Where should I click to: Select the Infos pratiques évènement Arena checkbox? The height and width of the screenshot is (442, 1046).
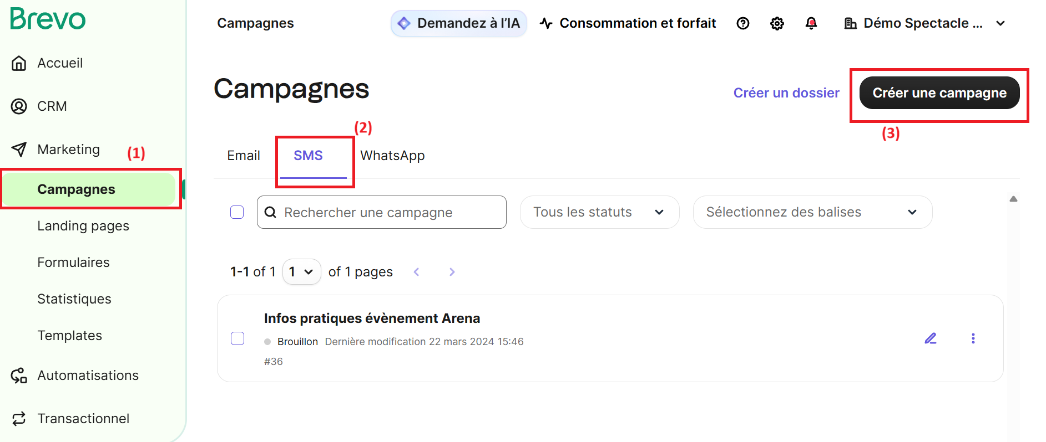(238, 338)
